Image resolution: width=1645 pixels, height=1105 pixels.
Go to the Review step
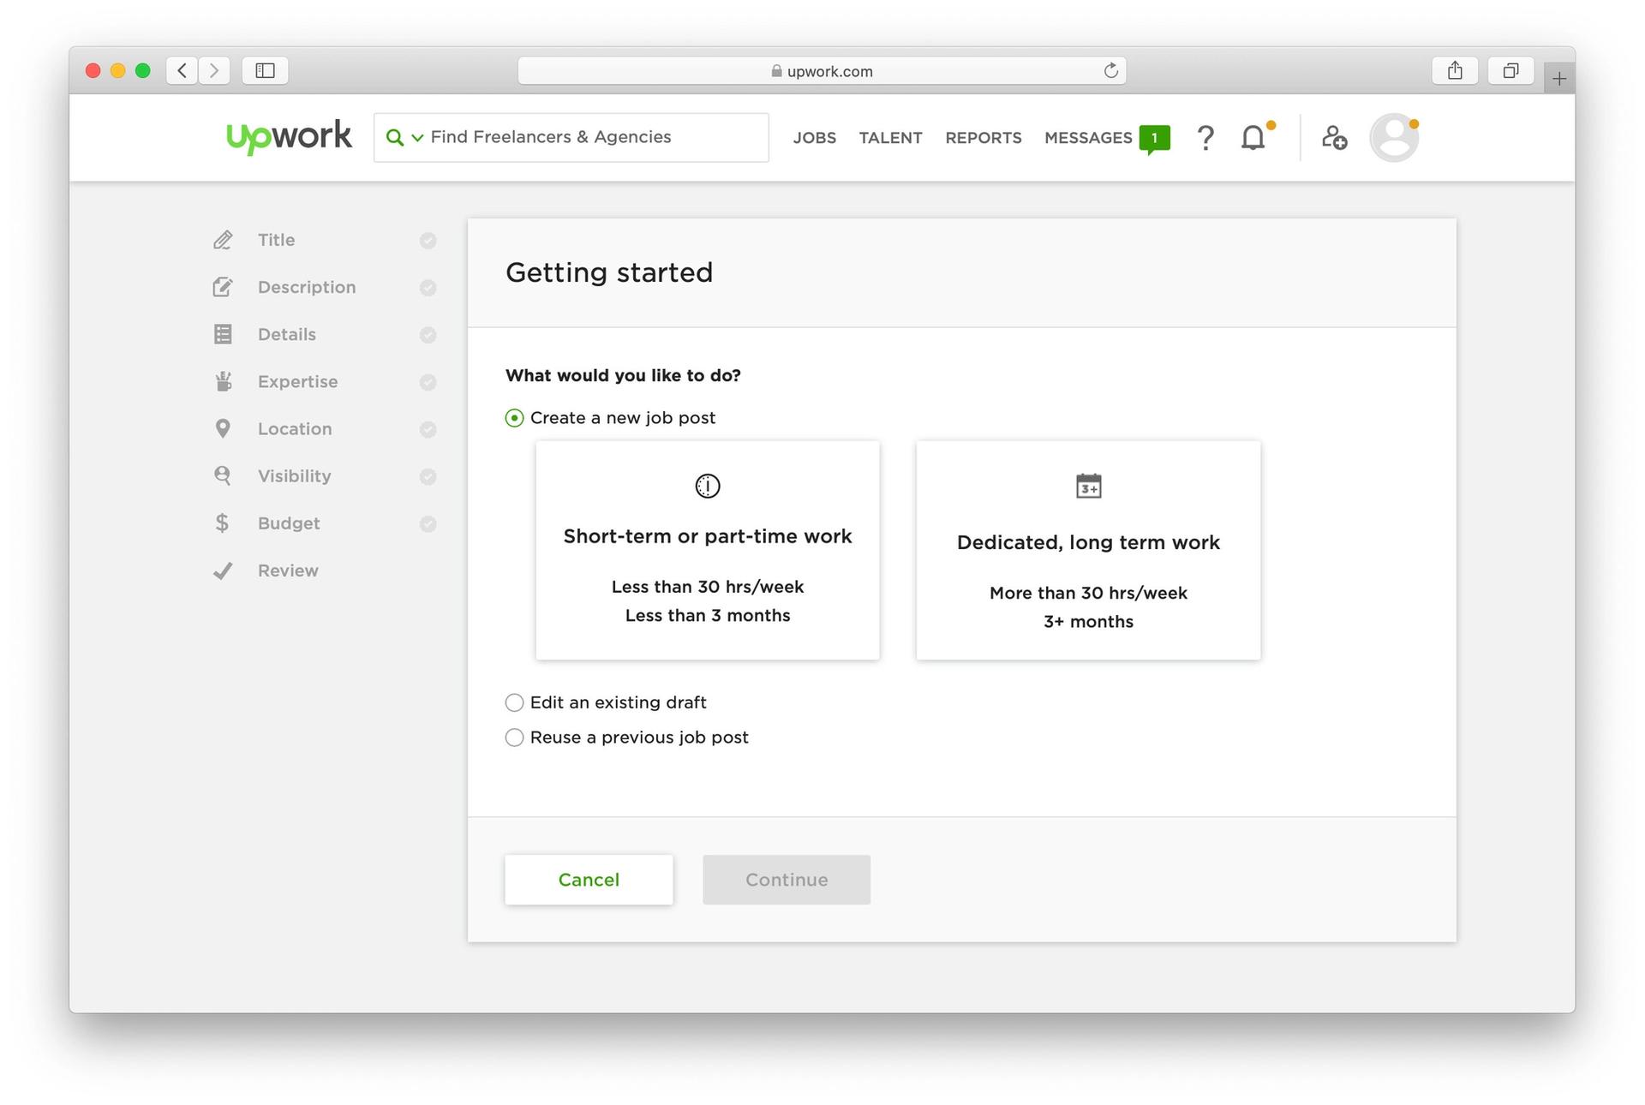coord(288,570)
